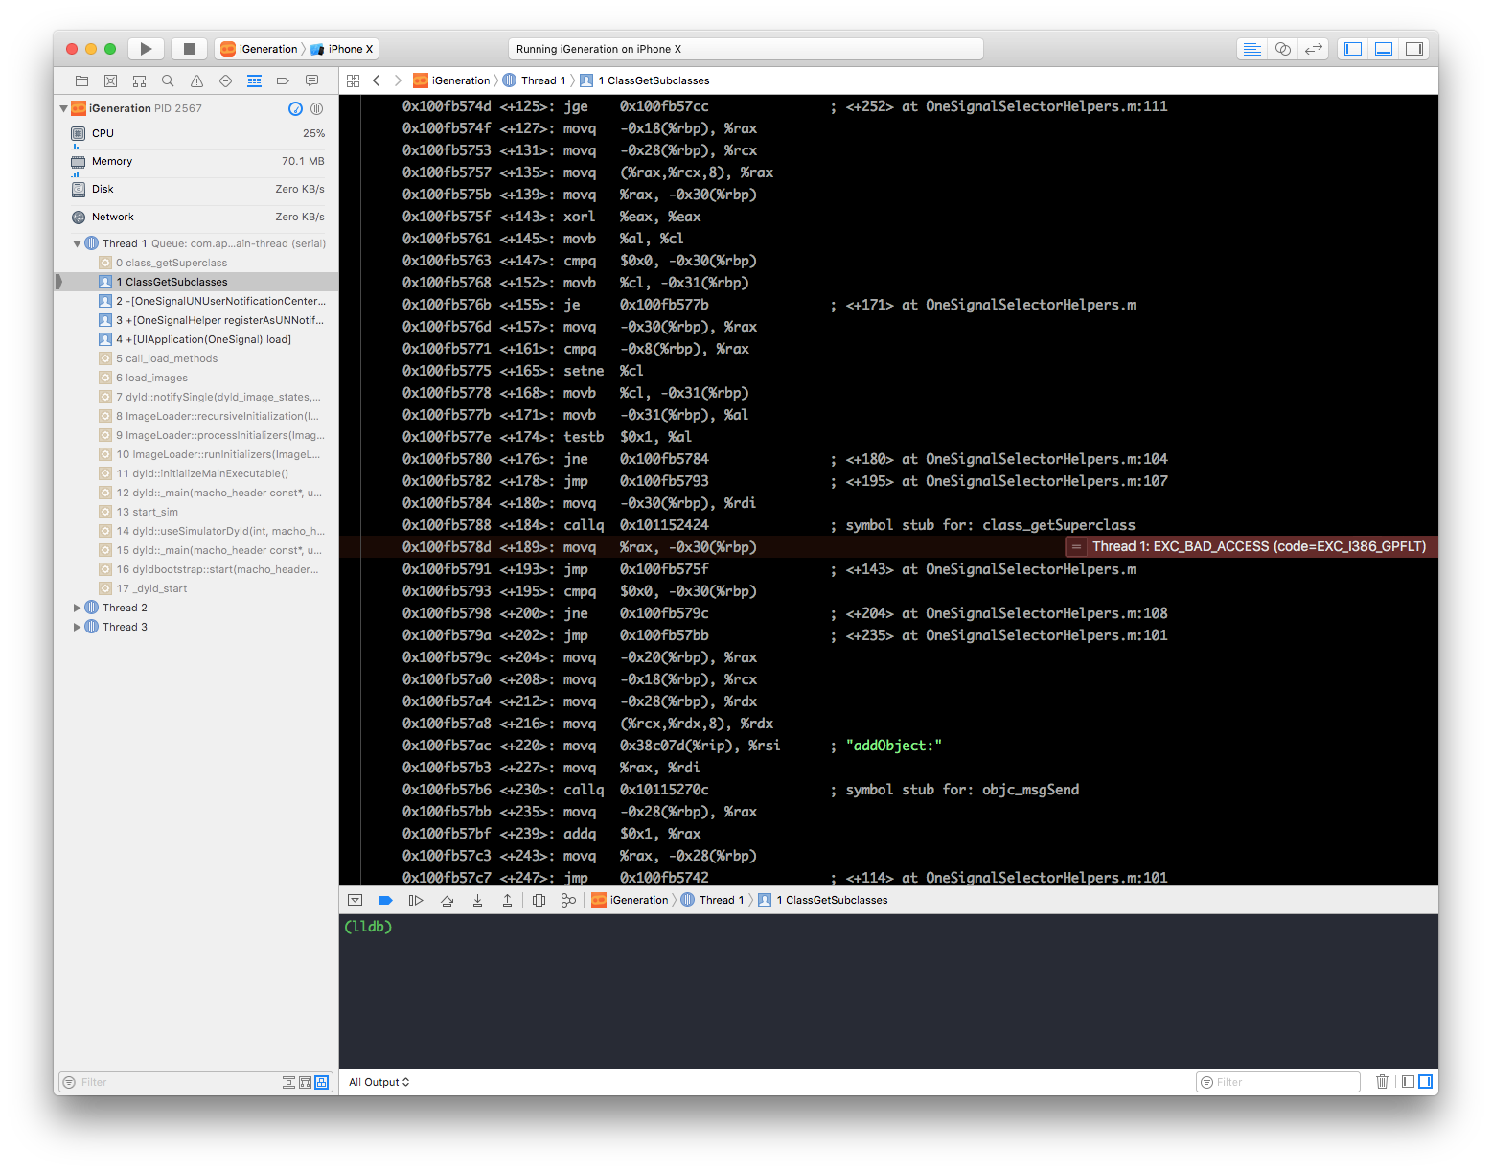Go forward in editor history
This screenshot has width=1492, height=1172.
[x=398, y=81]
